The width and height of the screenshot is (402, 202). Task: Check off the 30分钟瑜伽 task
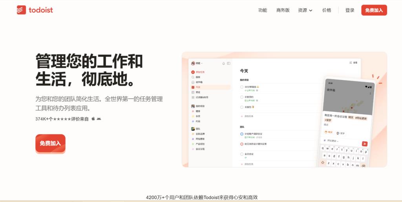point(241,87)
